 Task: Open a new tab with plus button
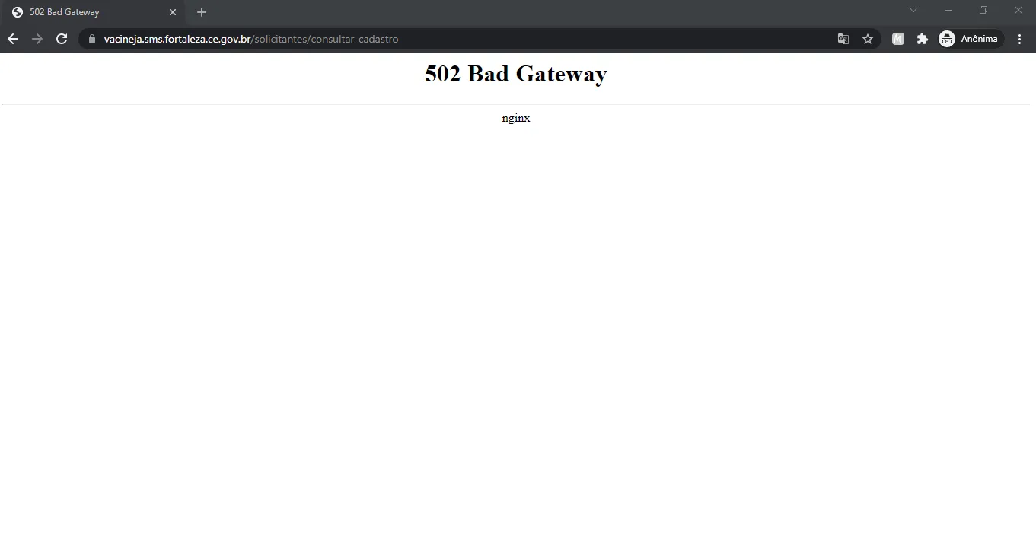202,12
